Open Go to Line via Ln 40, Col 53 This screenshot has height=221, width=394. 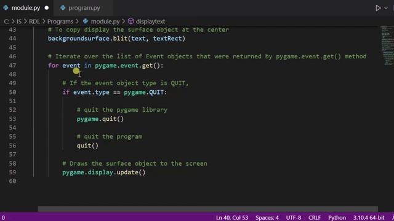tap(232, 217)
